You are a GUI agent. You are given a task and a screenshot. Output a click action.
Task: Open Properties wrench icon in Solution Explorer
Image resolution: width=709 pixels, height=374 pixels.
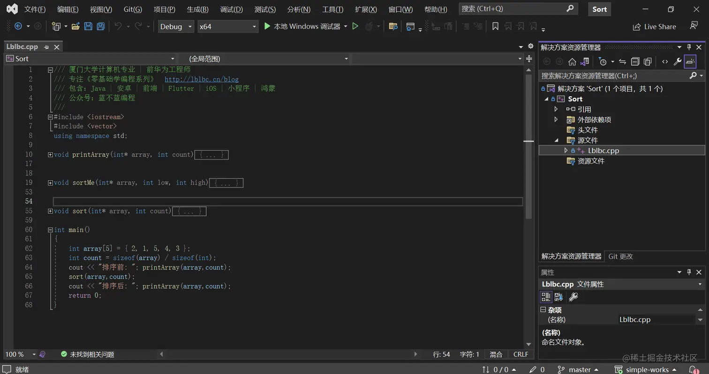[677, 61]
